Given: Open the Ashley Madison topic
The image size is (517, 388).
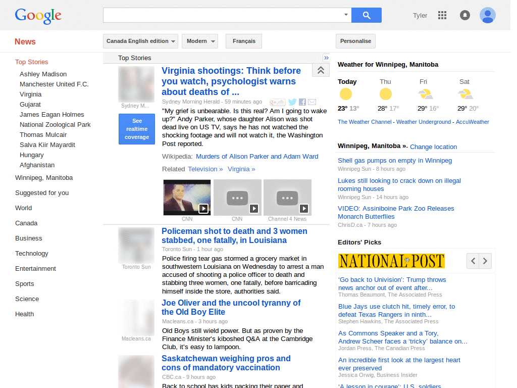Looking at the screenshot, I should coord(43,74).
